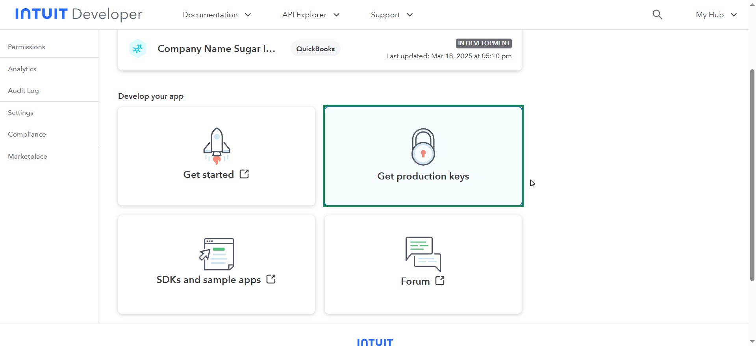Click the rocket icon in Get started
The width and height of the screenshot is (756, 346).
click(217, 146)
